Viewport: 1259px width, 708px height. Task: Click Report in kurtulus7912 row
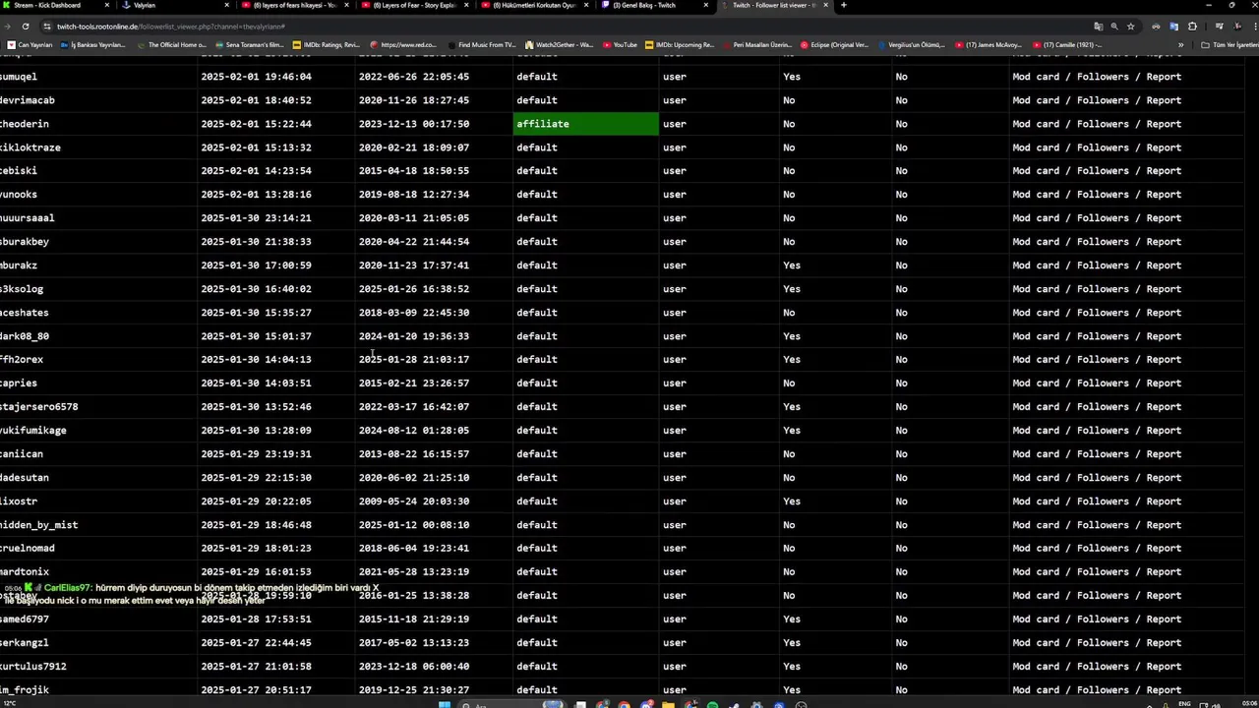(x=1164, y=667)
